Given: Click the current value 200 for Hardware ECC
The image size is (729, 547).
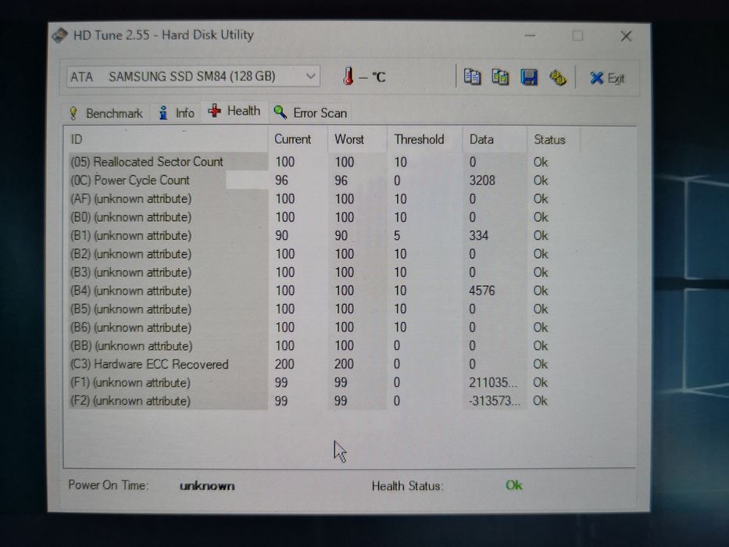Looking at the screenshot, I should (284, 364).
